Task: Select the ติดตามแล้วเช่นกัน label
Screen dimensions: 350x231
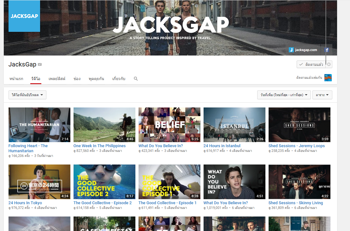Action: click(309, 78)
